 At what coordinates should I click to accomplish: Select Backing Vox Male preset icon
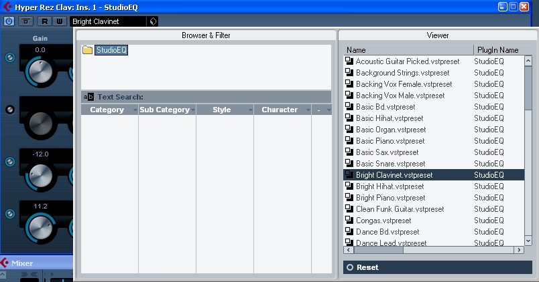point(349,96)
